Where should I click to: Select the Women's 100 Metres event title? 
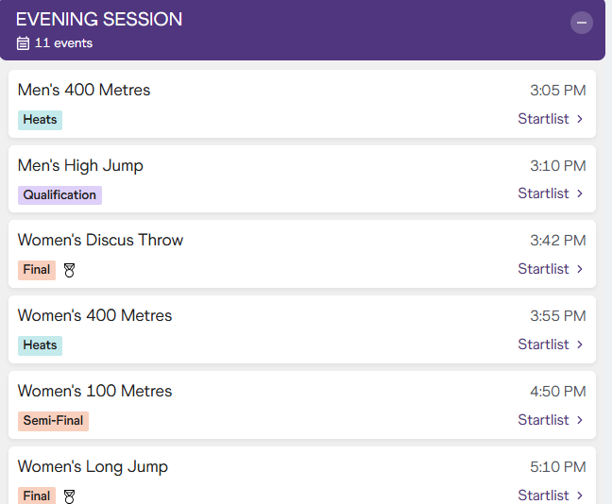pyautogui.click(x=94, y=391)
